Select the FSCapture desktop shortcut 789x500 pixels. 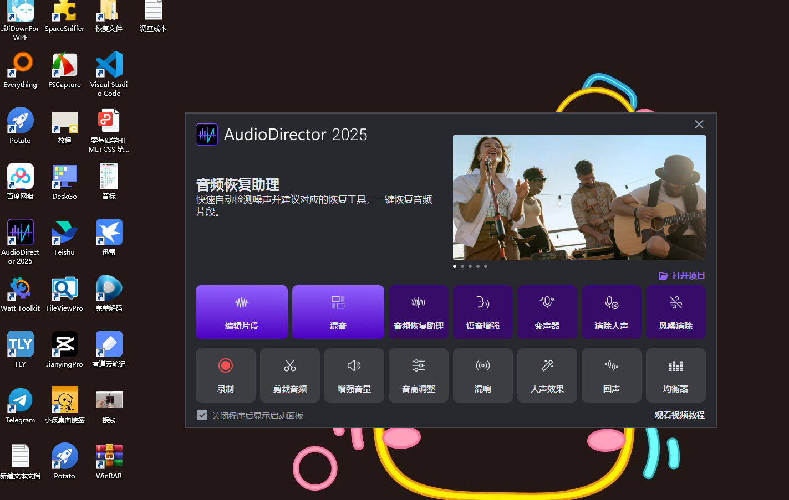(65, 70)
